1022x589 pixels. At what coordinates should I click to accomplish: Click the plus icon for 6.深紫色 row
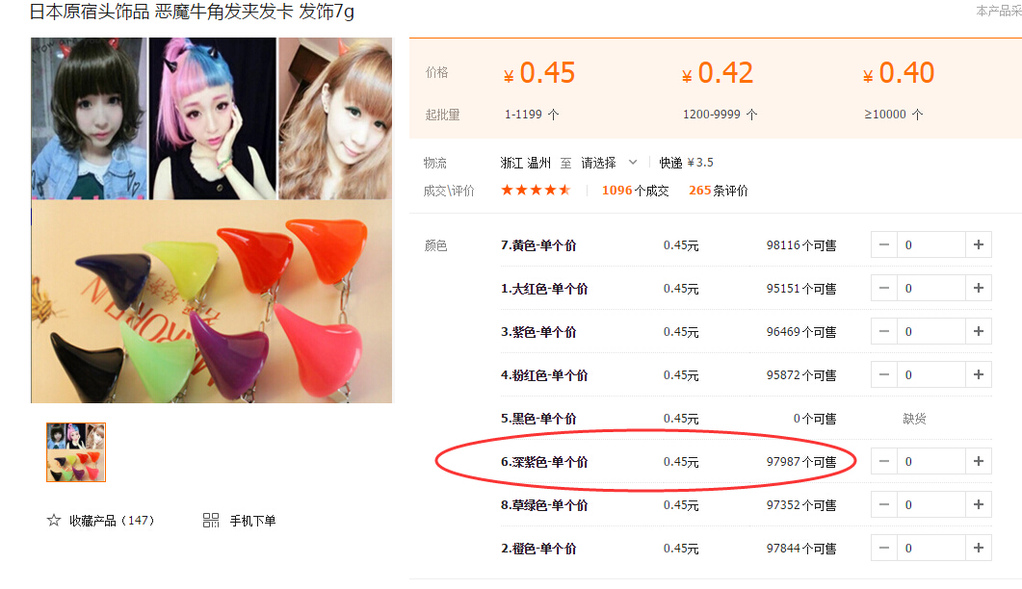pos(979,461)
